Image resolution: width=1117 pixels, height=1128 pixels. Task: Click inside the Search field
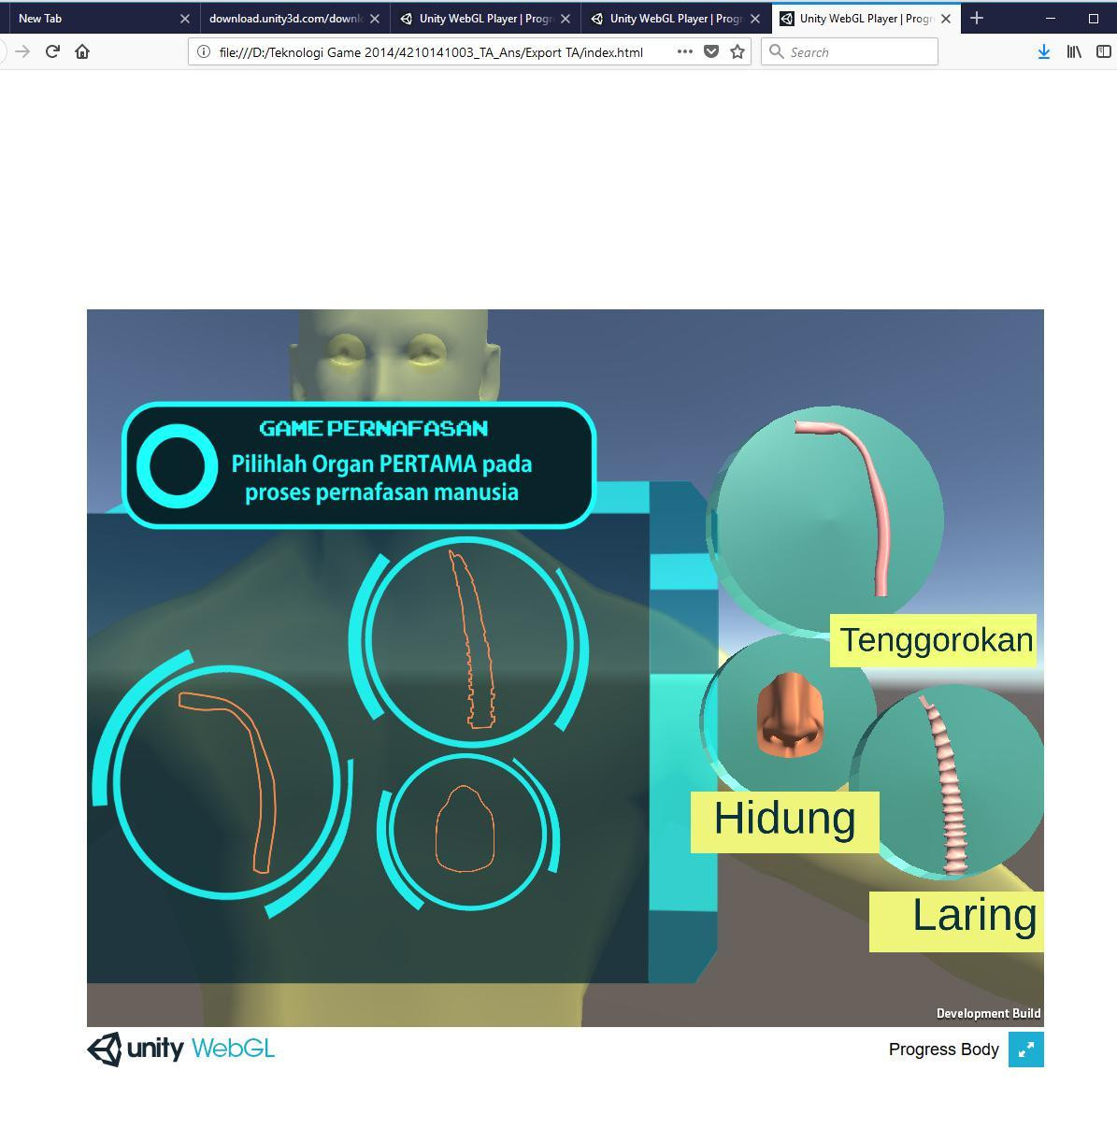[x=851, y=51]
